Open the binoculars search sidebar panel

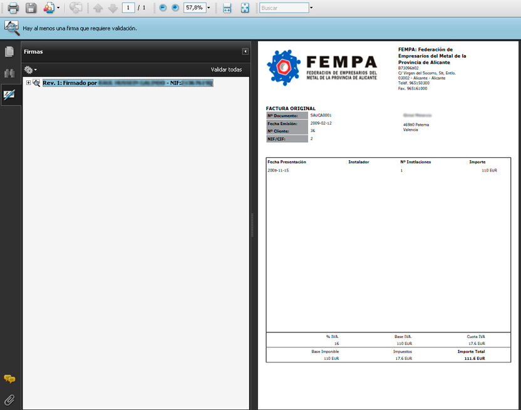coord(10,73)
